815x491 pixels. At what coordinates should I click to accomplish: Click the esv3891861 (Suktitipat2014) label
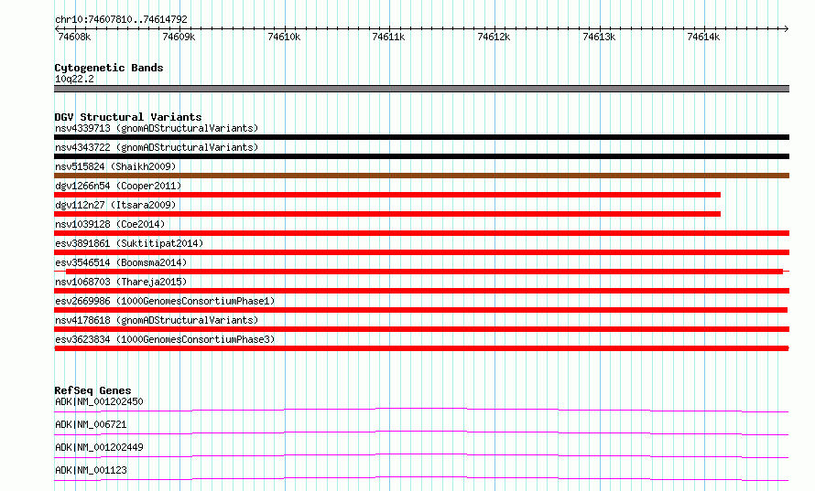pyautogui.click(x=129, y=243)
